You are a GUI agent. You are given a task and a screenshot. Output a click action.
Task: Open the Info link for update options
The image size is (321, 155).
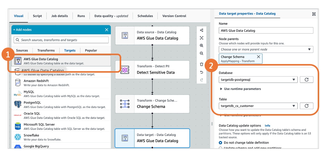point(267,126)
